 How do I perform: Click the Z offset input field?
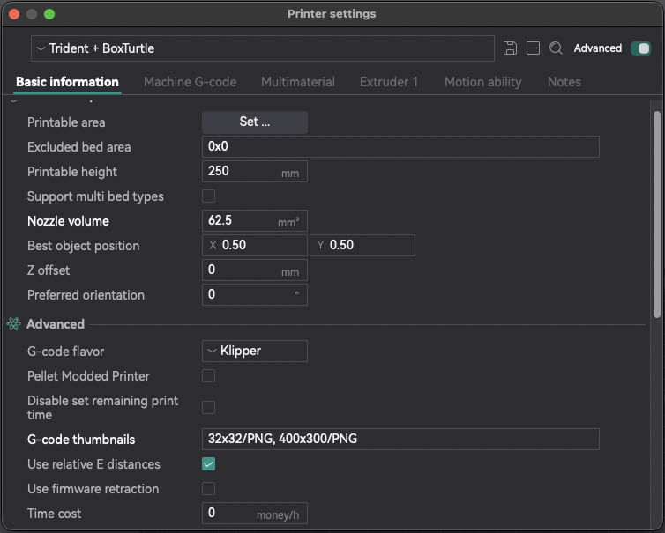(255, 270)
